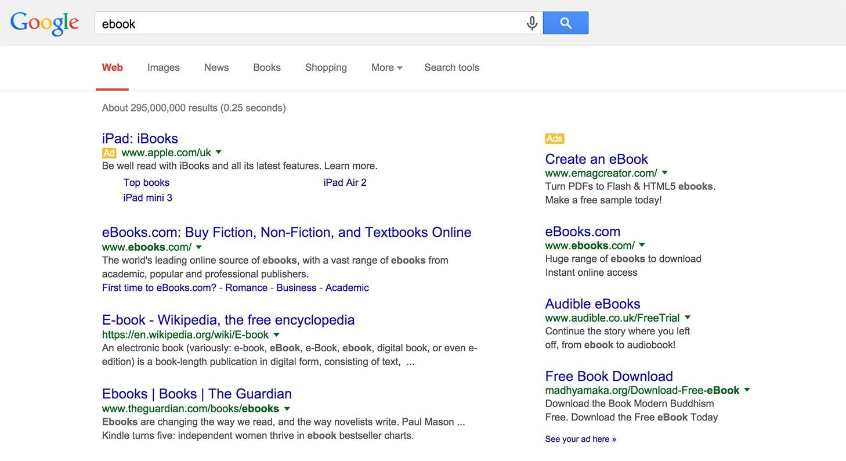Click www.emagcreator.com/ URL text

601,173
